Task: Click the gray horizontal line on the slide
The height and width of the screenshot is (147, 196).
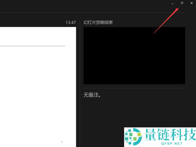Action: [x=33, y=46]
